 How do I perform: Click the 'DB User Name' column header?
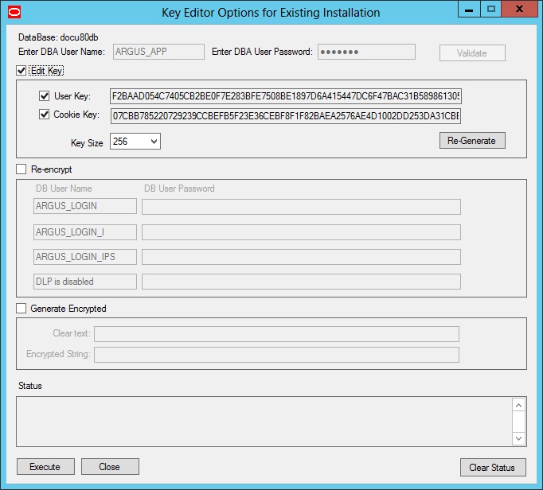tap(64, 189)
